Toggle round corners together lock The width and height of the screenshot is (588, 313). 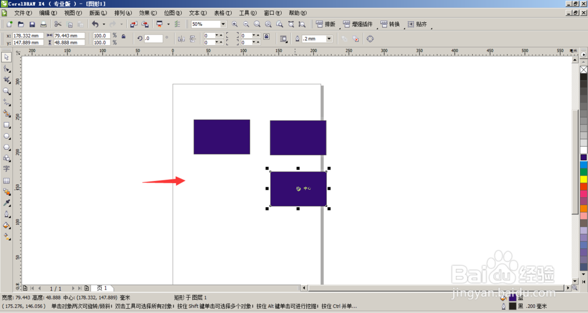pos(266,36)
